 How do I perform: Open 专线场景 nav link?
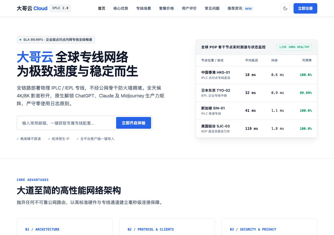click(144, 8)
